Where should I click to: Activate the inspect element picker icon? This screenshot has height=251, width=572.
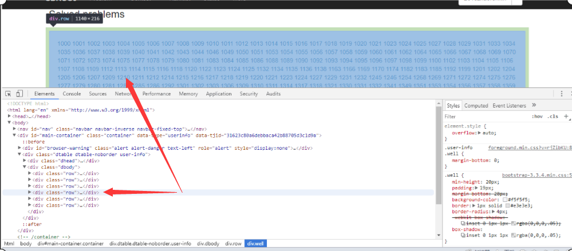(x=8, y=94)
